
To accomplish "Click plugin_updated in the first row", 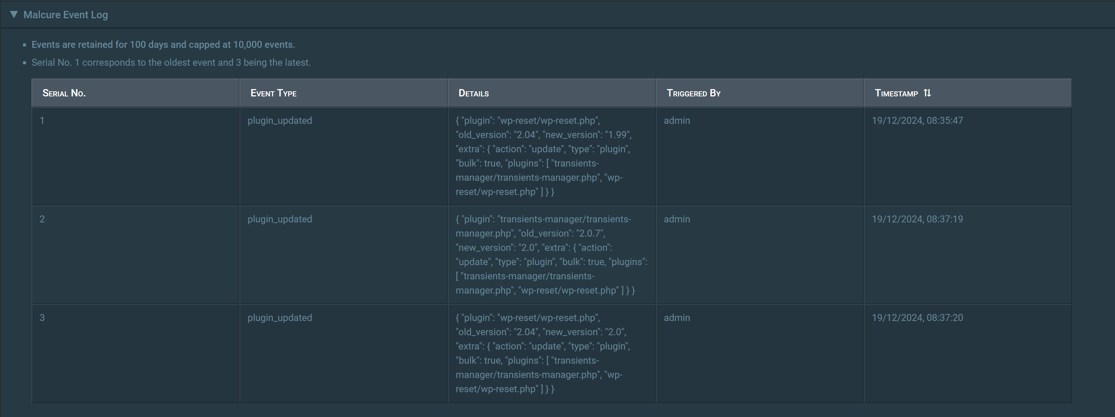I will tap(280, 120).
